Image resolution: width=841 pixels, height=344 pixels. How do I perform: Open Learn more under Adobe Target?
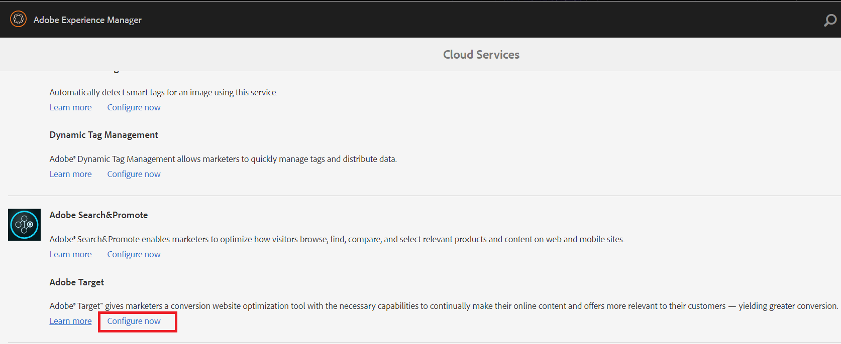click(70, 321)
